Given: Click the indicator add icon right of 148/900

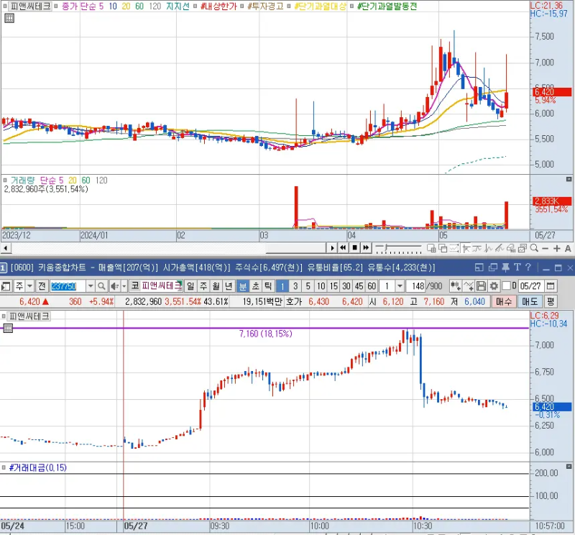Looking at the screenshot, I should coord(456,286).
